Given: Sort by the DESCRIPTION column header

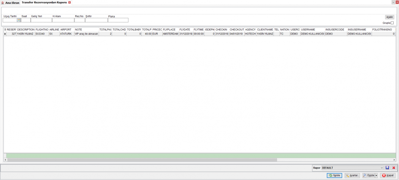Looking at the screenshot, I should pos(26,30).
